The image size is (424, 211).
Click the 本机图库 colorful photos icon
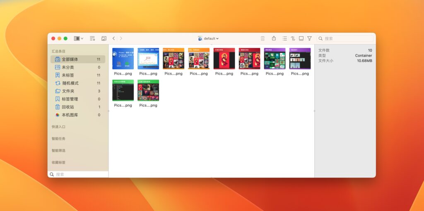pyautogui.click(x=58, y=115)
